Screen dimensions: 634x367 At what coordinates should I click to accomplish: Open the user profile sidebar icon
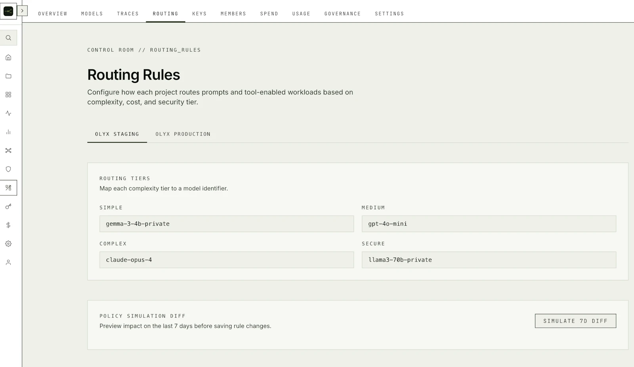pos(8,262)
